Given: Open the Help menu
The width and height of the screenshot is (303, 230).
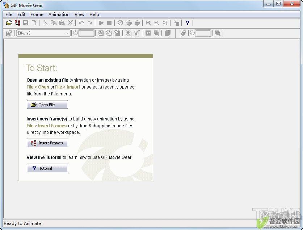Looking at the screenshot, I should tap(94, 14).
